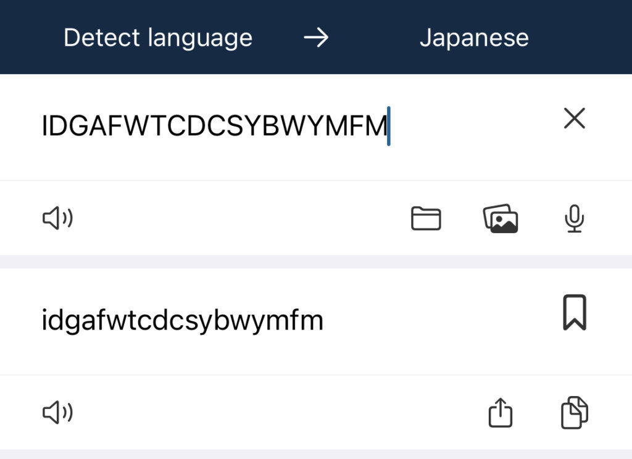Tap empty toolbar space between speaker and share
Screen dimensions: 632x459
pos(278,413)
